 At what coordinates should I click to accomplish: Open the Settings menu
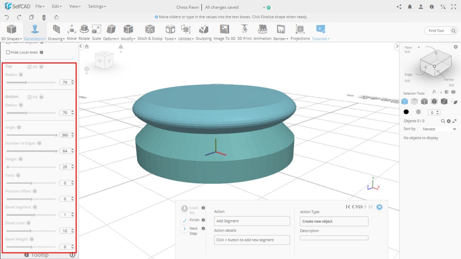click(x=97, y=6)
